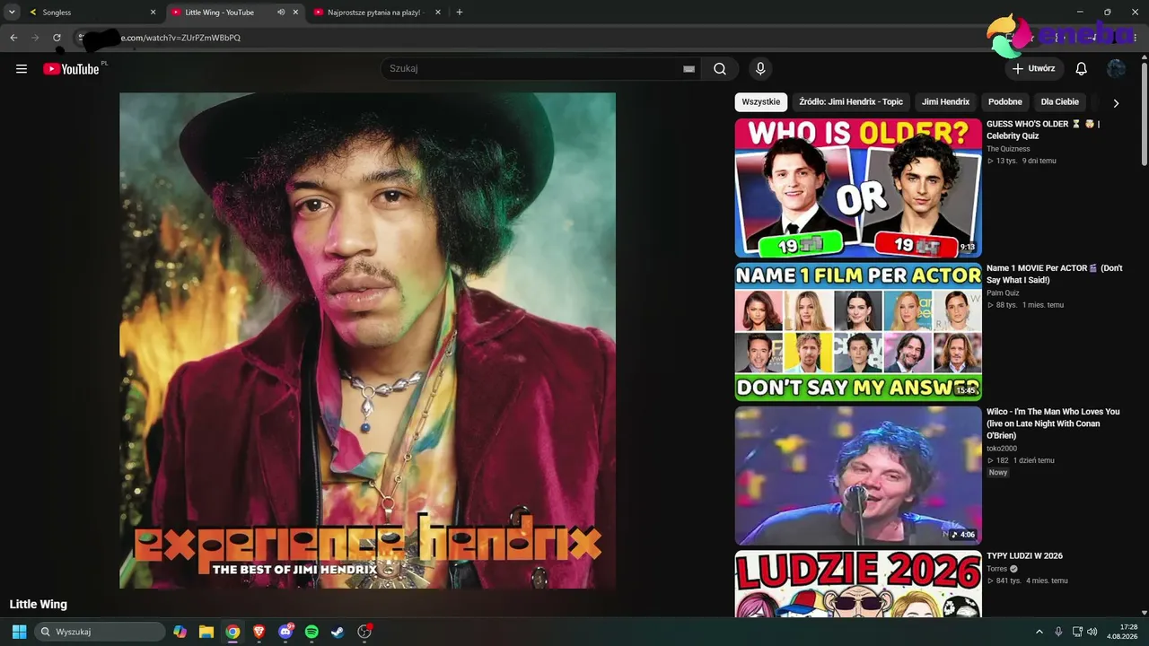Image resolution: width=1149 pixels, height=646 pixels.
Task: Click the magnifier search button on YouTube
Action: (720, 69)
